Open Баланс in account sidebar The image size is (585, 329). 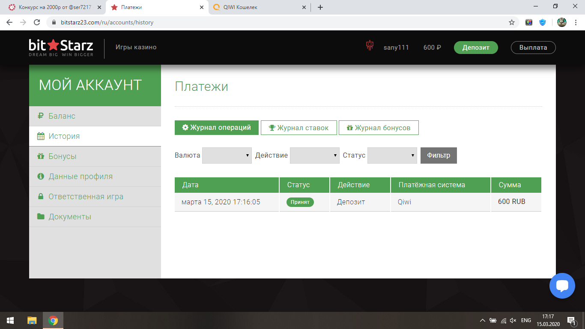tap(95, 116)
